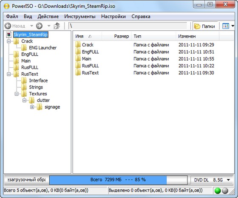The image size is (238, 198).
Task: Select RusText folder in file list
Action: [90, 73]
